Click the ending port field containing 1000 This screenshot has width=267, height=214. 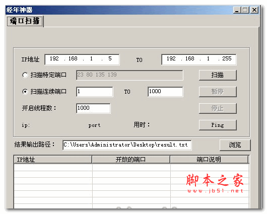pyautogui.click(x=165, y=92)
